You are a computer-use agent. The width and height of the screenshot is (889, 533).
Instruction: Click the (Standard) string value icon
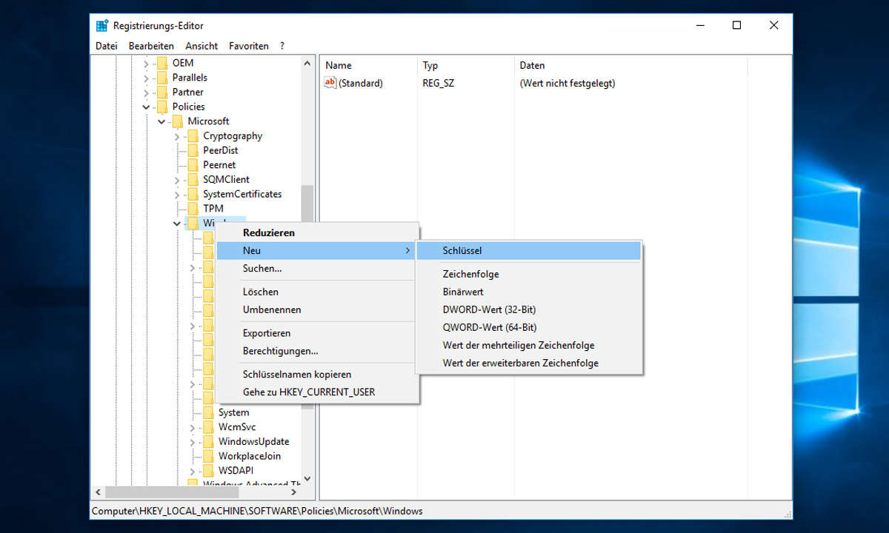330,83
